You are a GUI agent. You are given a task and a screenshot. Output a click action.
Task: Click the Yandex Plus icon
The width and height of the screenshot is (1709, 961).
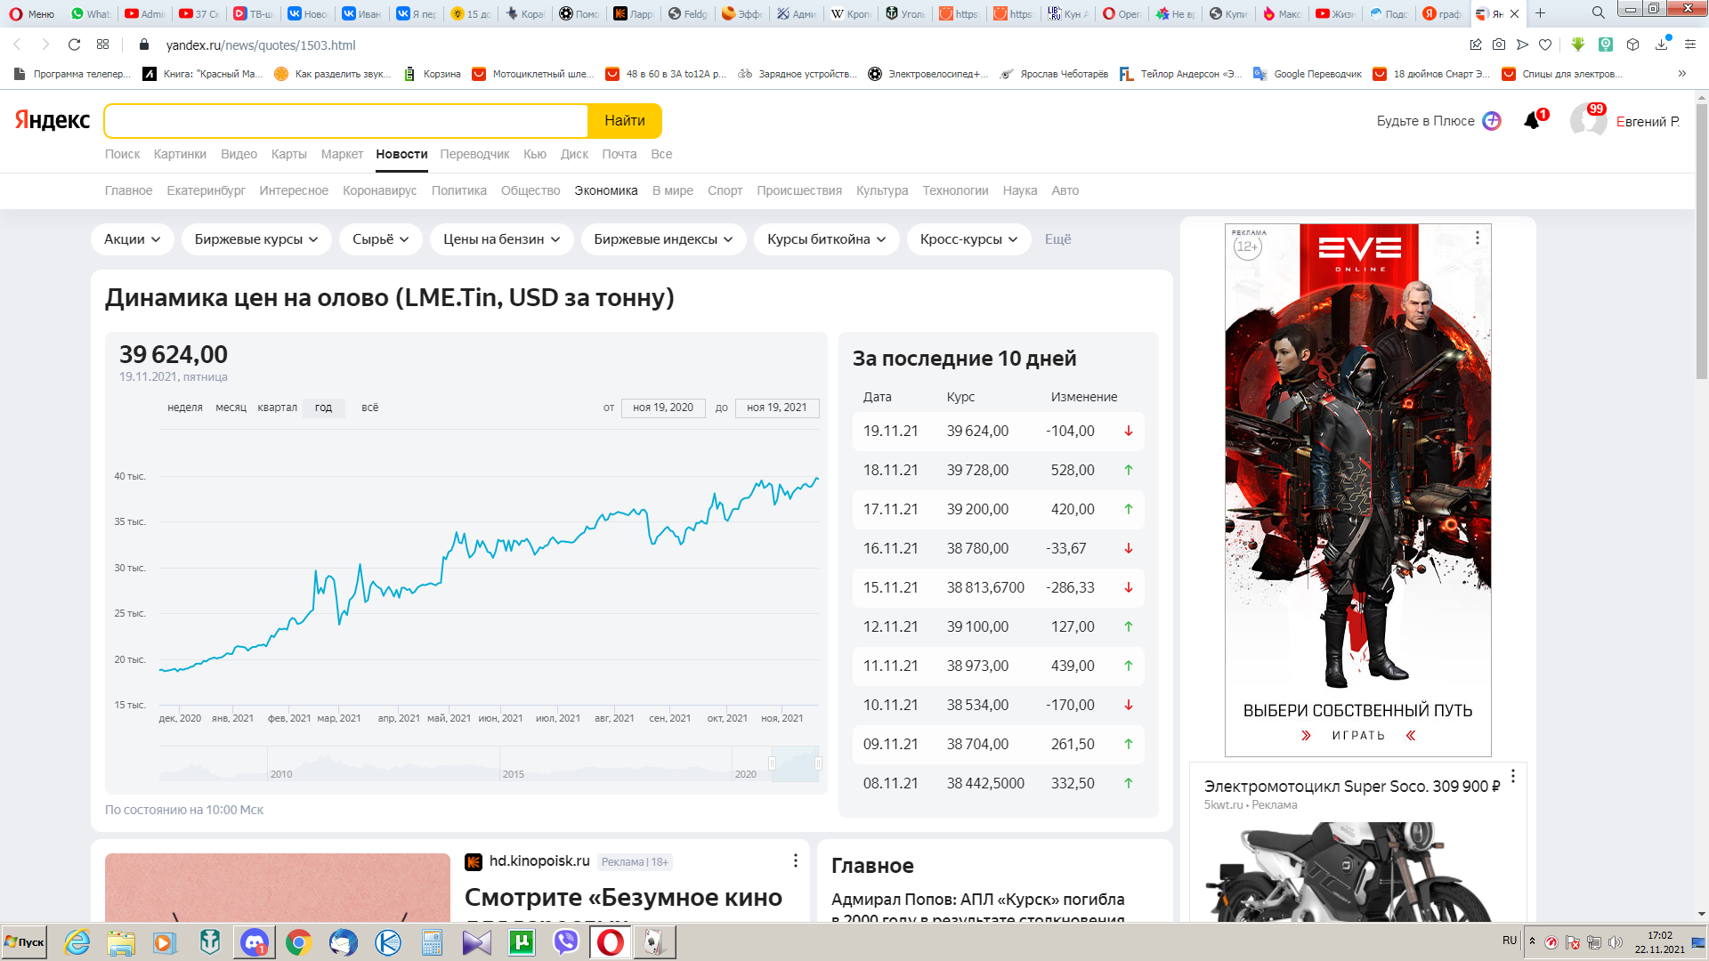tap(1492, 121)
